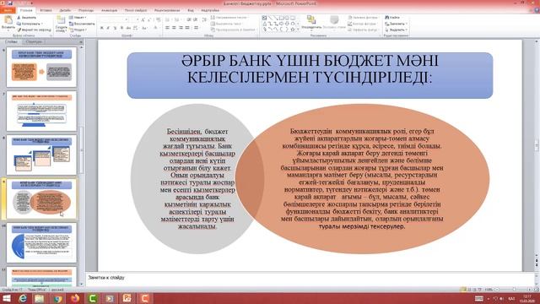Increase font size with A up icon
The image size is (540, 304).
(143, 19)
